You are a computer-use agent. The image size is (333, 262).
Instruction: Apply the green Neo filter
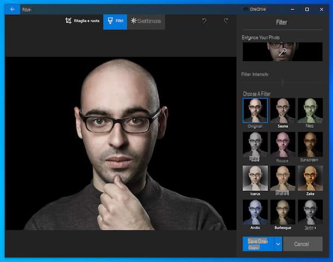(x=310, y=111)
